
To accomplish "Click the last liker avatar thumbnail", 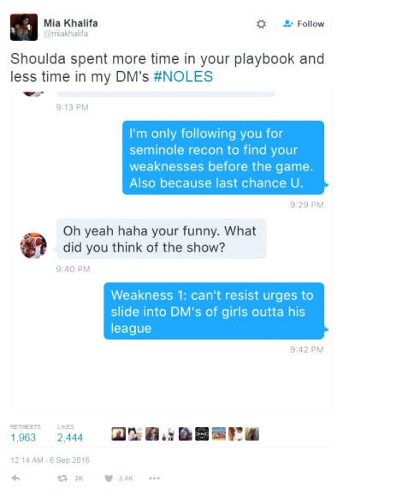I will [x=252, y=434].
